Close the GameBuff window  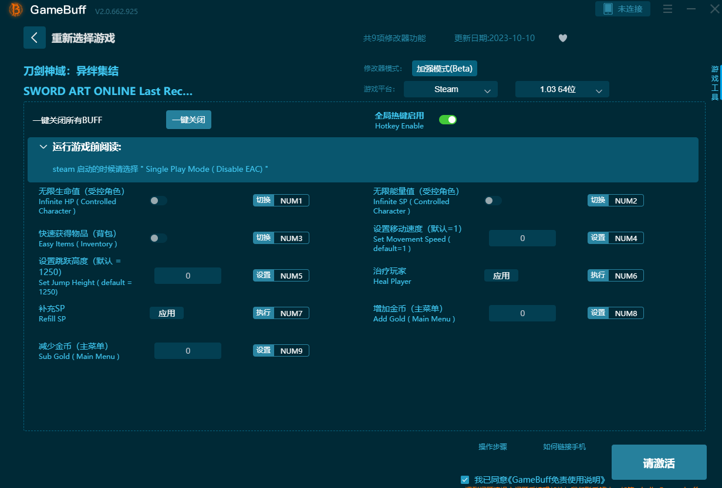[x=713, y=9]
